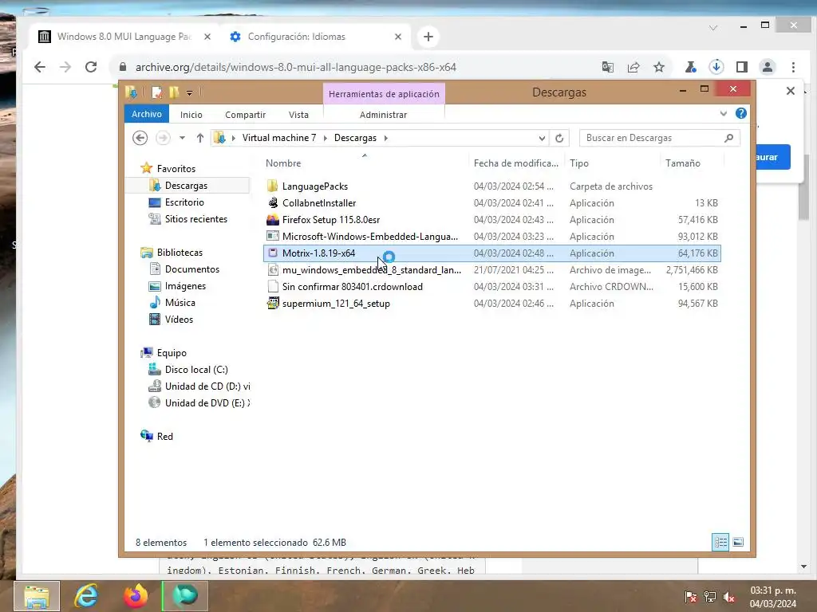Reload the page in Chrome

click(x=91, y=67)
